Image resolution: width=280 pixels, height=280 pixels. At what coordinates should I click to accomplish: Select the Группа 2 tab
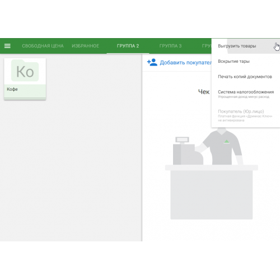128,46
